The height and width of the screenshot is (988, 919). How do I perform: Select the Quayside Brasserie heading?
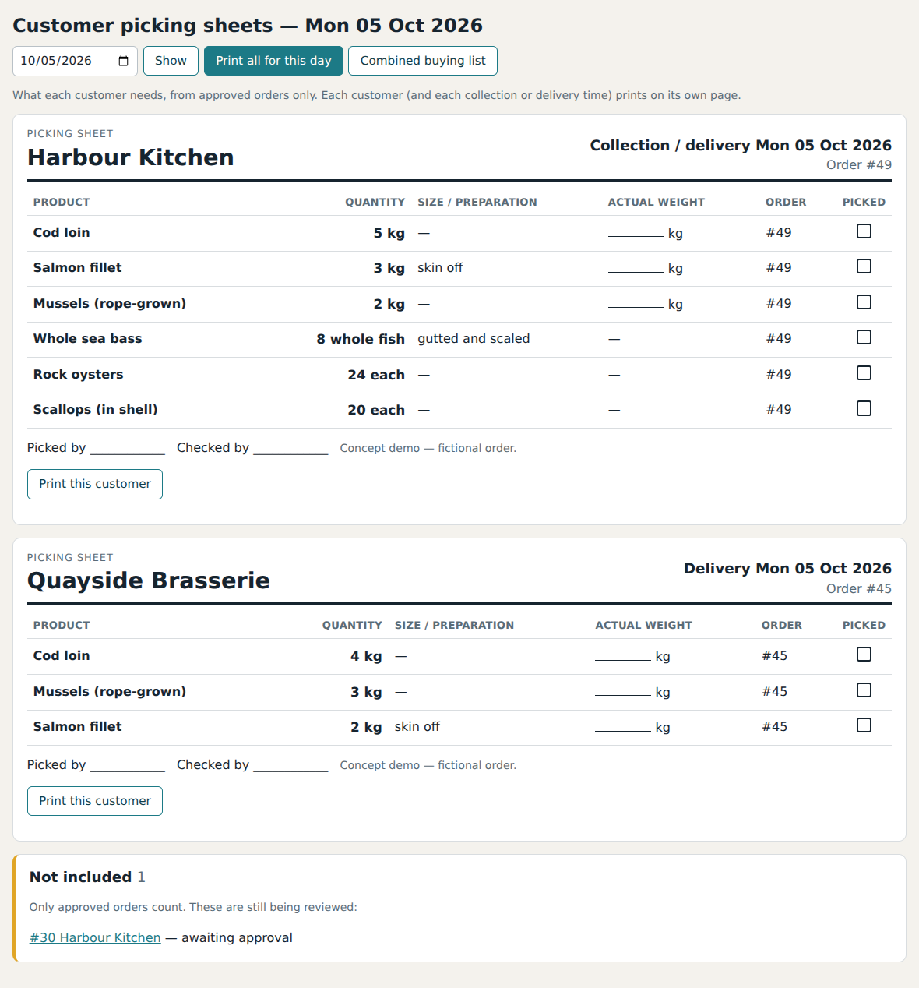coord(149,580)
